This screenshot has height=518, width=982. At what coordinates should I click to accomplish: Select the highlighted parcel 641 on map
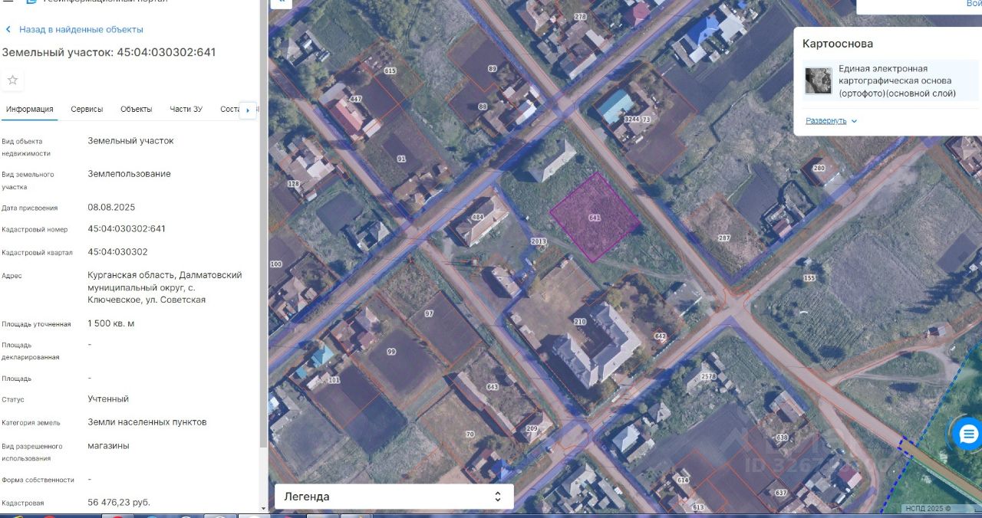click(x=595, y=218)
